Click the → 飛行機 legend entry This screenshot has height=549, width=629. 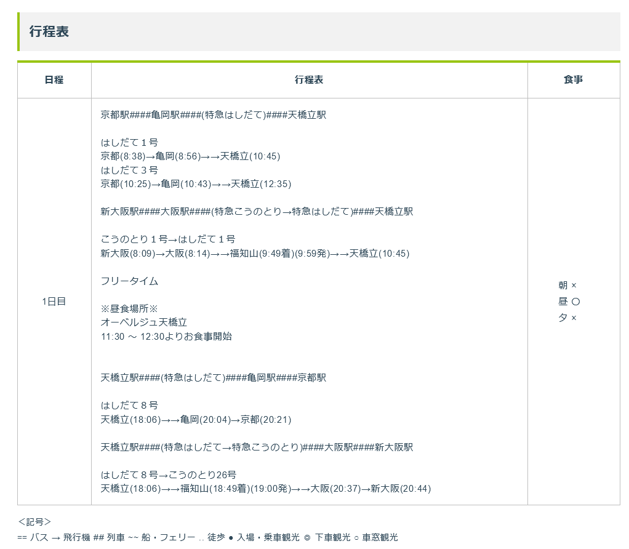[x=71, y=537]
